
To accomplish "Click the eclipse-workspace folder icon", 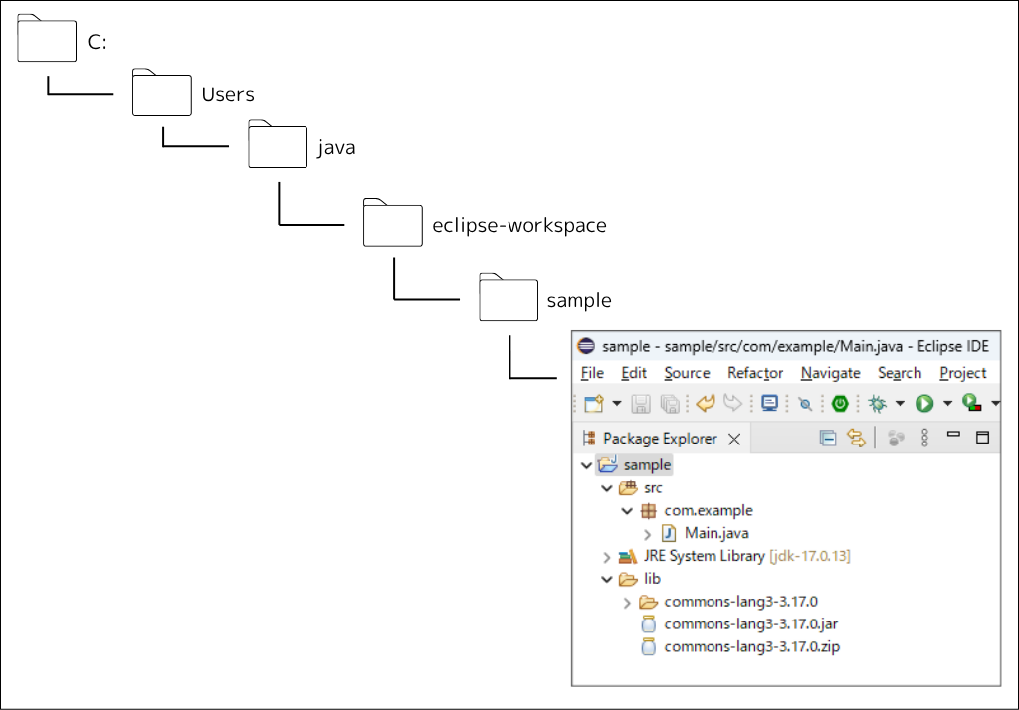I will [x=392, y=222].
